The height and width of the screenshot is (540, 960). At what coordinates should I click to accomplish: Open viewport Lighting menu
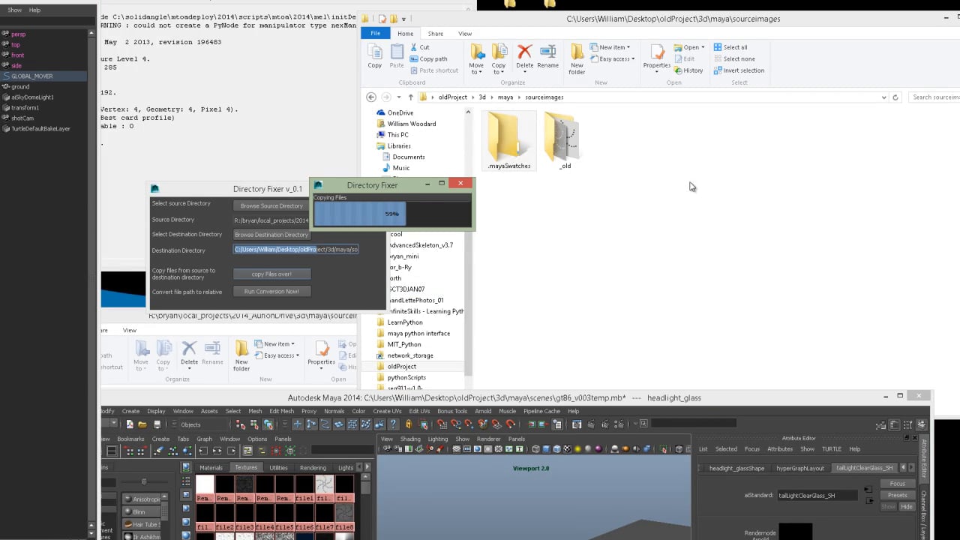[437, 439]
